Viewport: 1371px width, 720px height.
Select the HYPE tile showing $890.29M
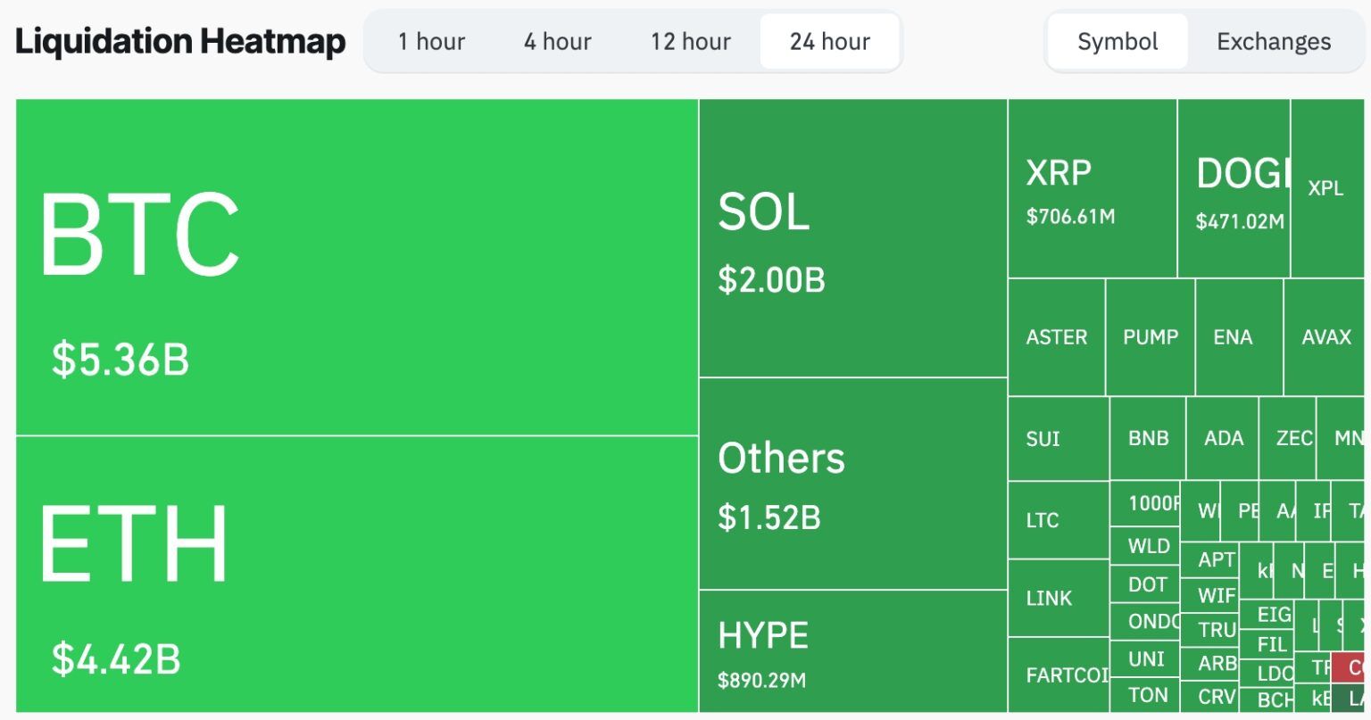(x=852, y=651)
